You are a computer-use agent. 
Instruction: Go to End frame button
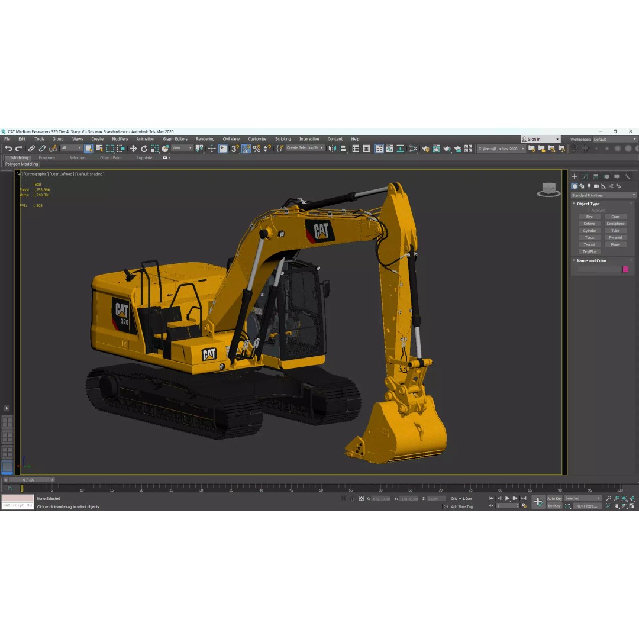[x=524, y=498]
